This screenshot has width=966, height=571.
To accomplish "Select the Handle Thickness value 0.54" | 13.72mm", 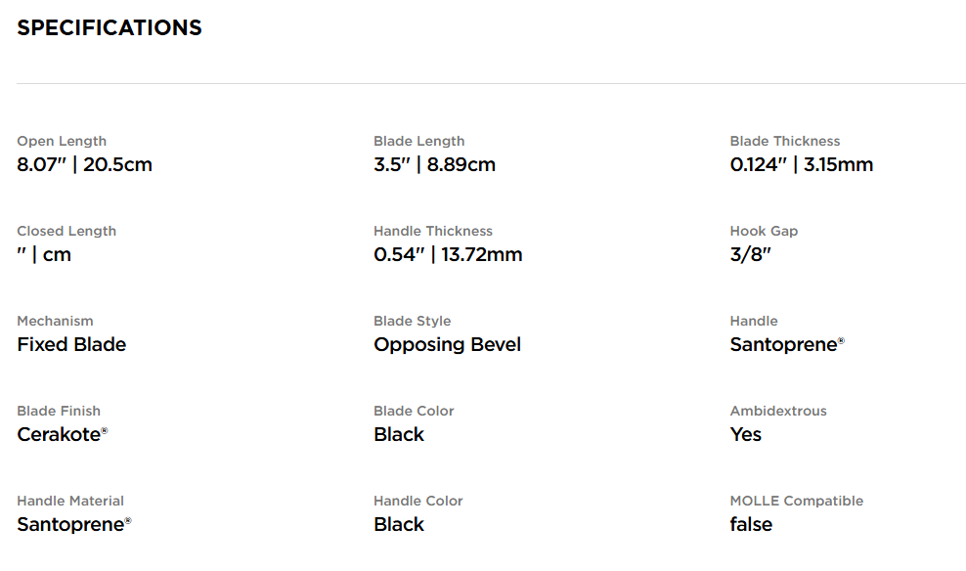I will coord(448,254).
